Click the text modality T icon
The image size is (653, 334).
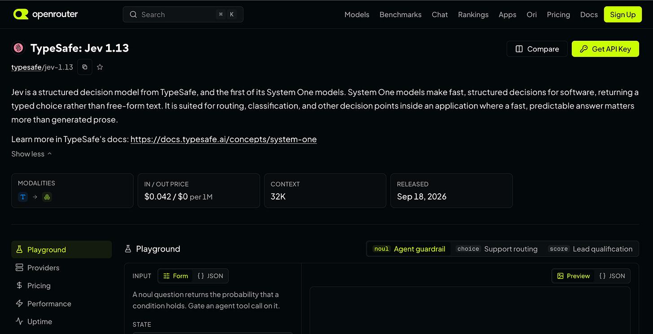click(23, 197)
